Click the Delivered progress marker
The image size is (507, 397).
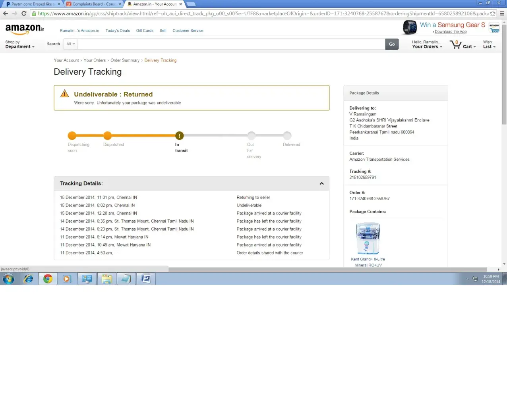tap(287, 136)
